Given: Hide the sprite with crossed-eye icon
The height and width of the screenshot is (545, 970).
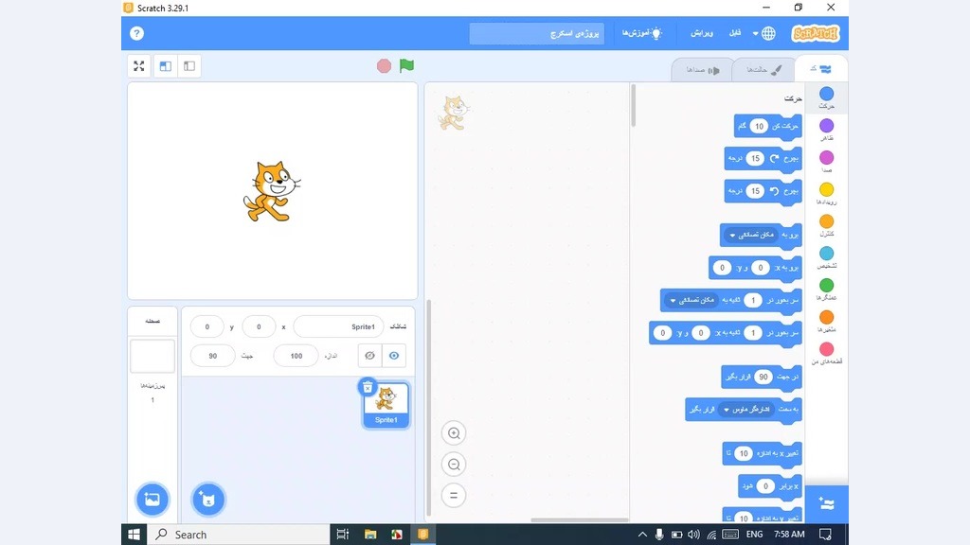Looking at the screenshot, I should [x=370, y=356].
